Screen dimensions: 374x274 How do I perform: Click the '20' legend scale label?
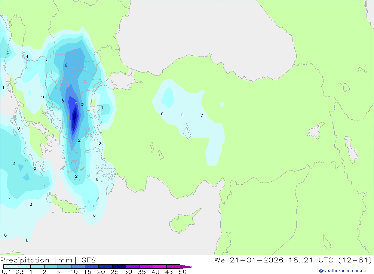coord(101,272)
